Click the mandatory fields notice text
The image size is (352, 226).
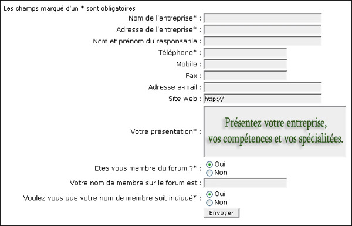click(70, 9)
